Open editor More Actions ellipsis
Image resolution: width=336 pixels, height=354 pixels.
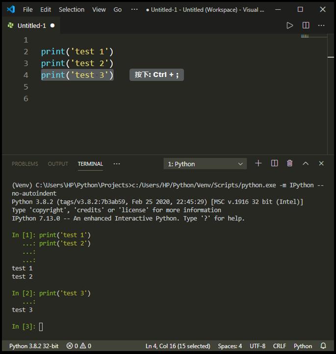pyautogui.click(x=321, y=25)
